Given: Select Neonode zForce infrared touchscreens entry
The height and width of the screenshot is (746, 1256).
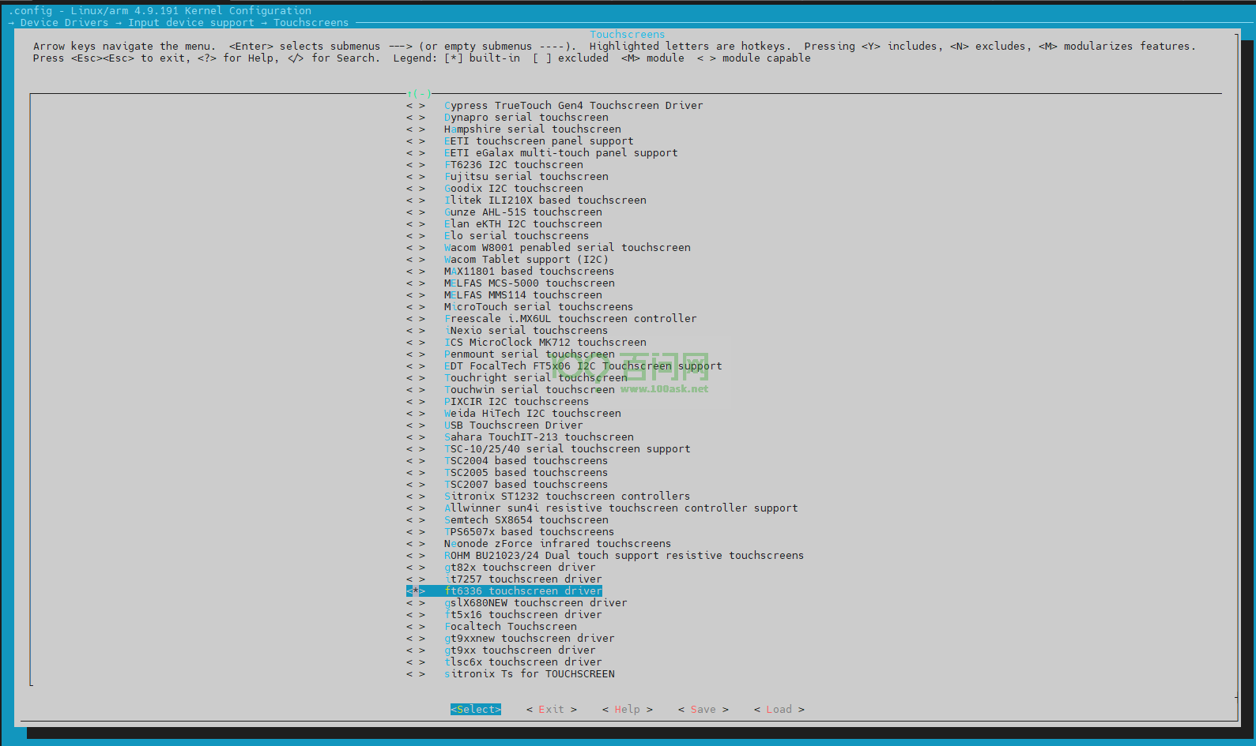Looking at the screenshot, I should coord(557,543).
